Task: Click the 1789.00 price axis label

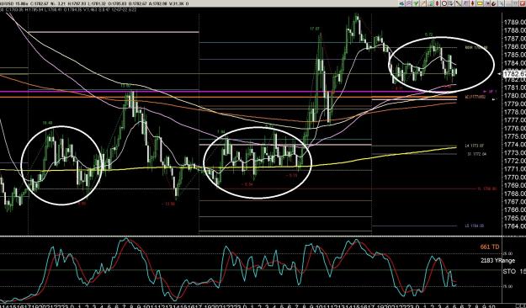Action: click(515, 22)
